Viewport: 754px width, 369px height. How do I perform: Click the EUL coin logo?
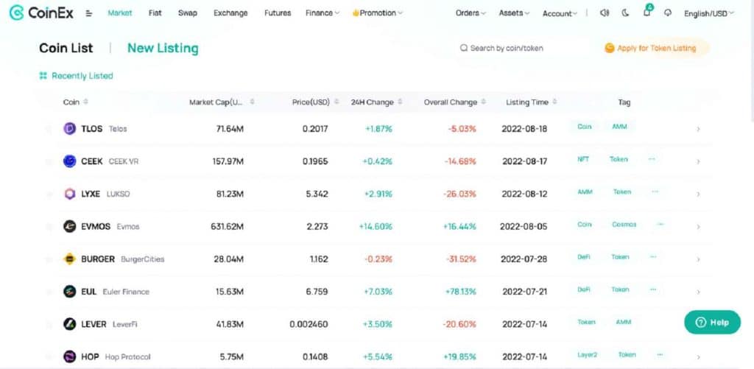70,292
